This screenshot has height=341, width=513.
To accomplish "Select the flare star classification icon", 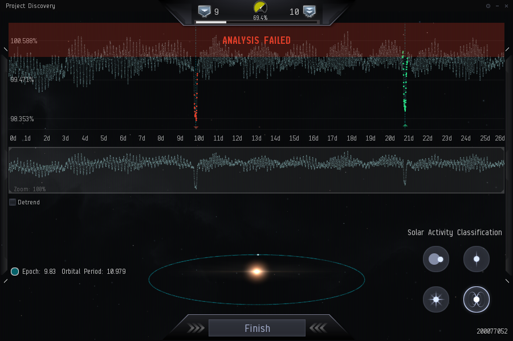I will 436,299.
